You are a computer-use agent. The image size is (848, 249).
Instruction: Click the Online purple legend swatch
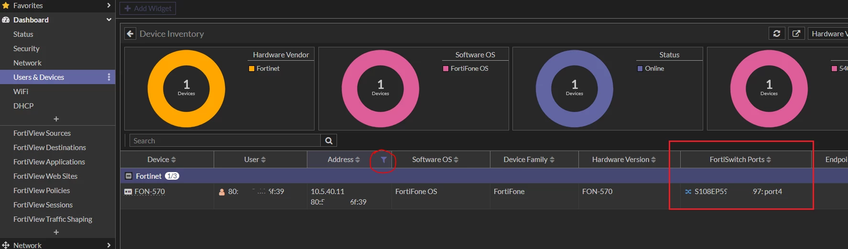point(640,68)
